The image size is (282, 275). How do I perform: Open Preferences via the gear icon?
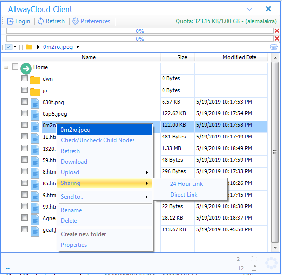tap(75, 21)
